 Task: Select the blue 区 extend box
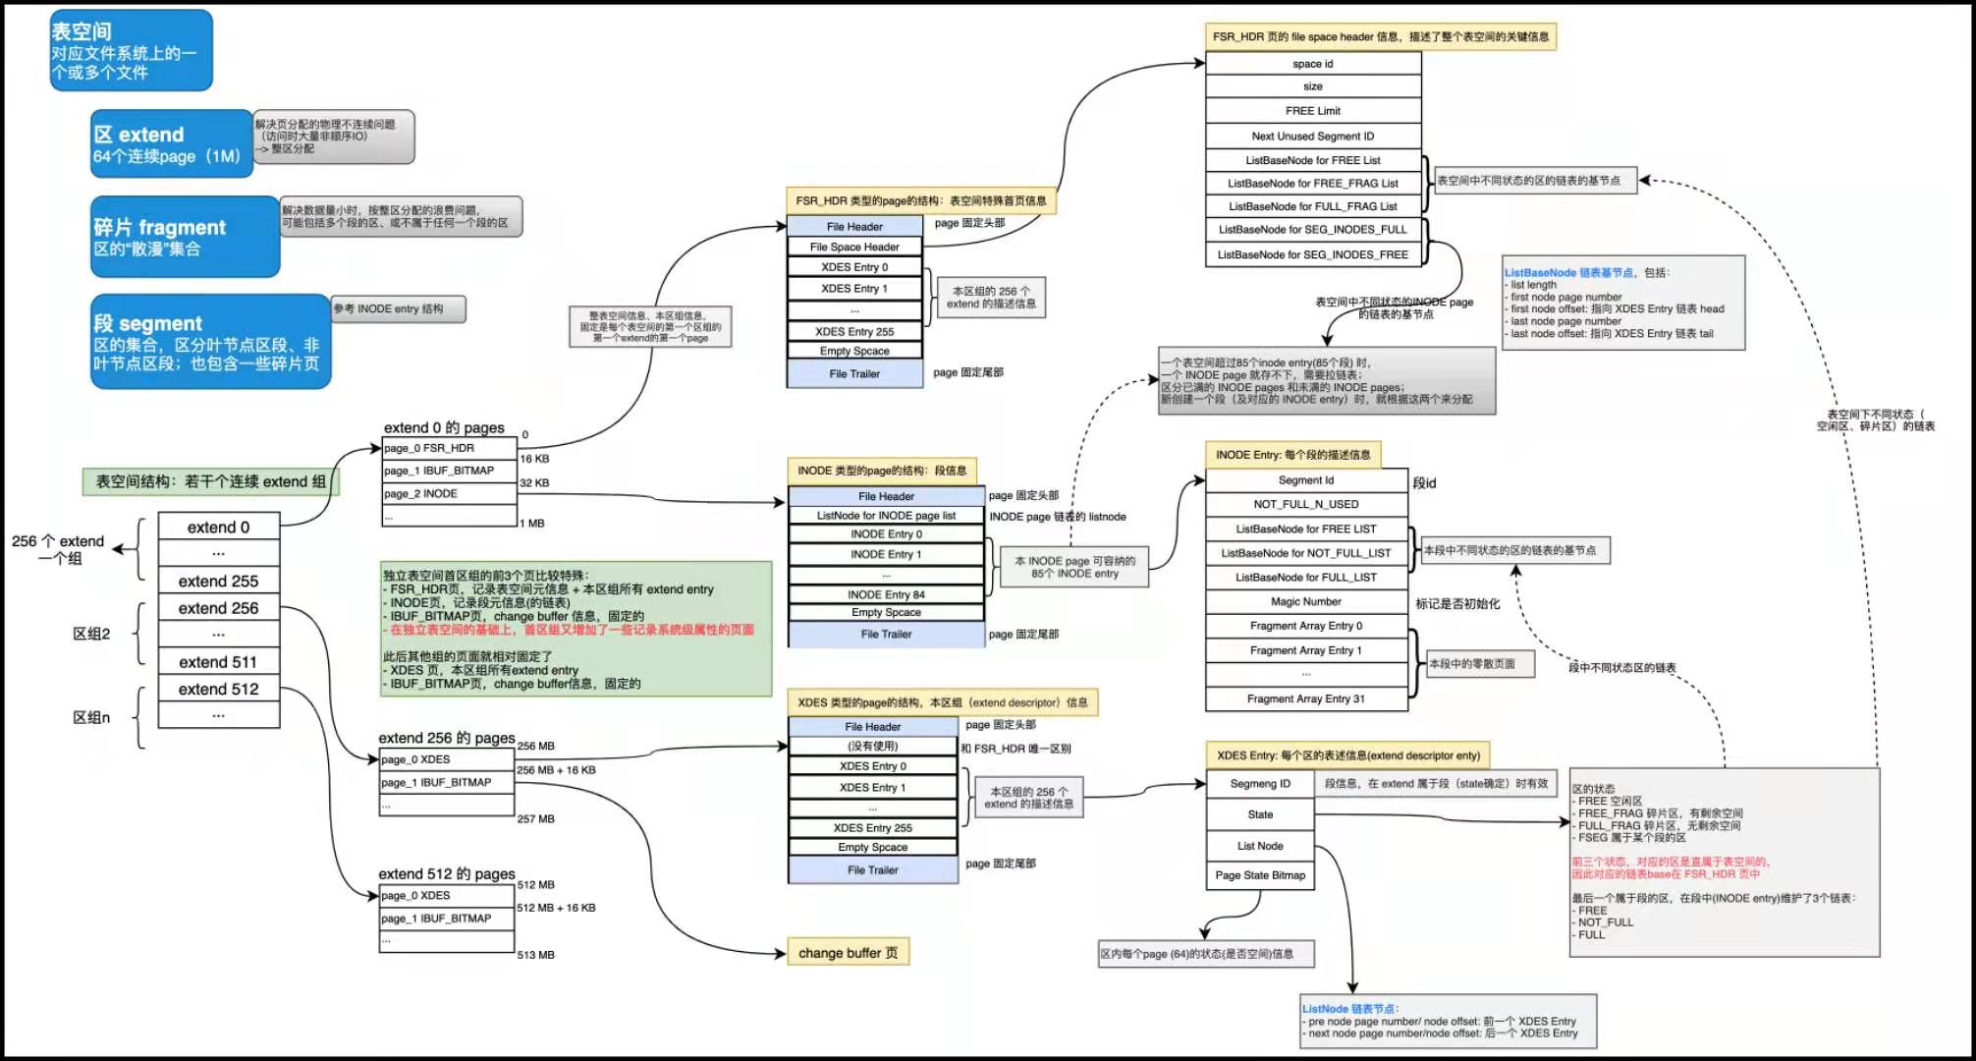pos(171,144)
